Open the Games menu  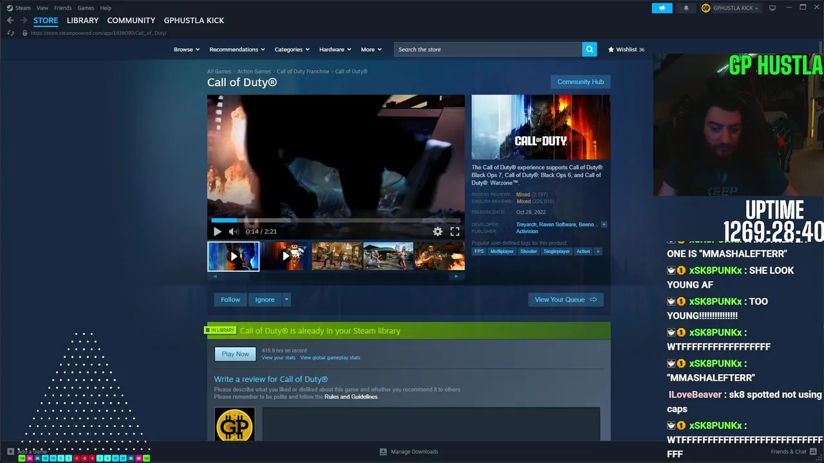[x=86, y=8]
